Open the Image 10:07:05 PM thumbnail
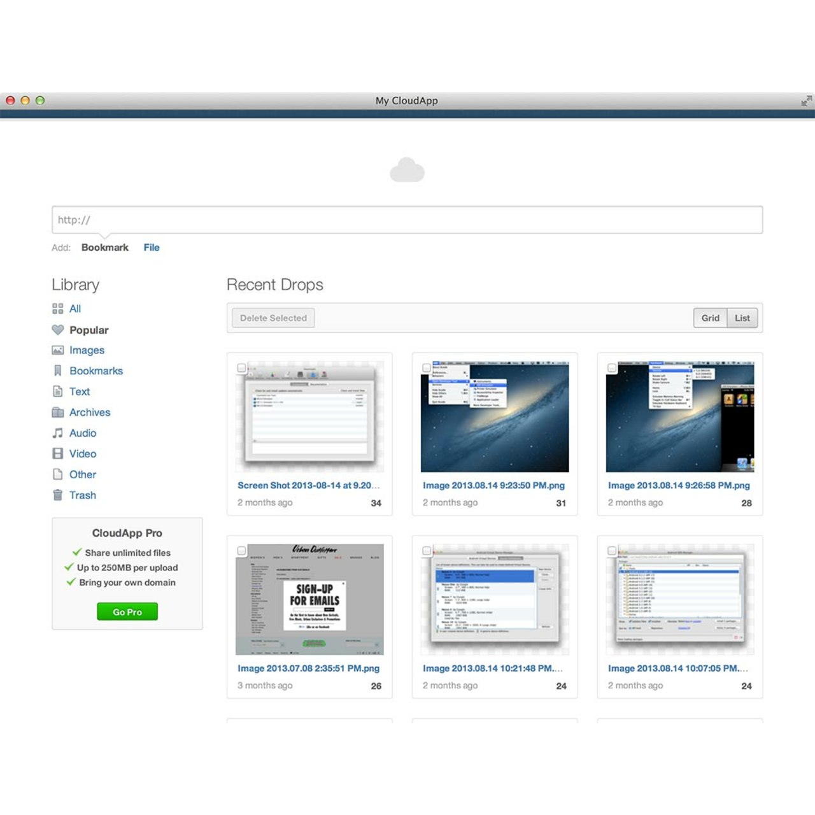 coord(679,599)
